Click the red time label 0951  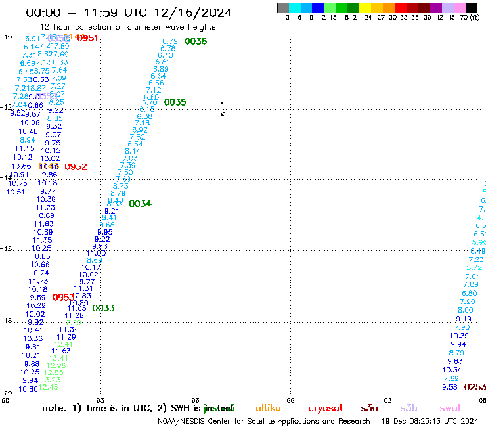point(88,38)
